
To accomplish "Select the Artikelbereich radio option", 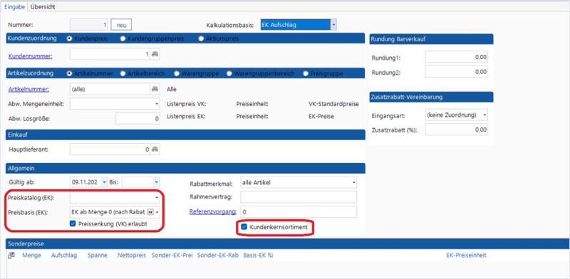I will [123, 73].
